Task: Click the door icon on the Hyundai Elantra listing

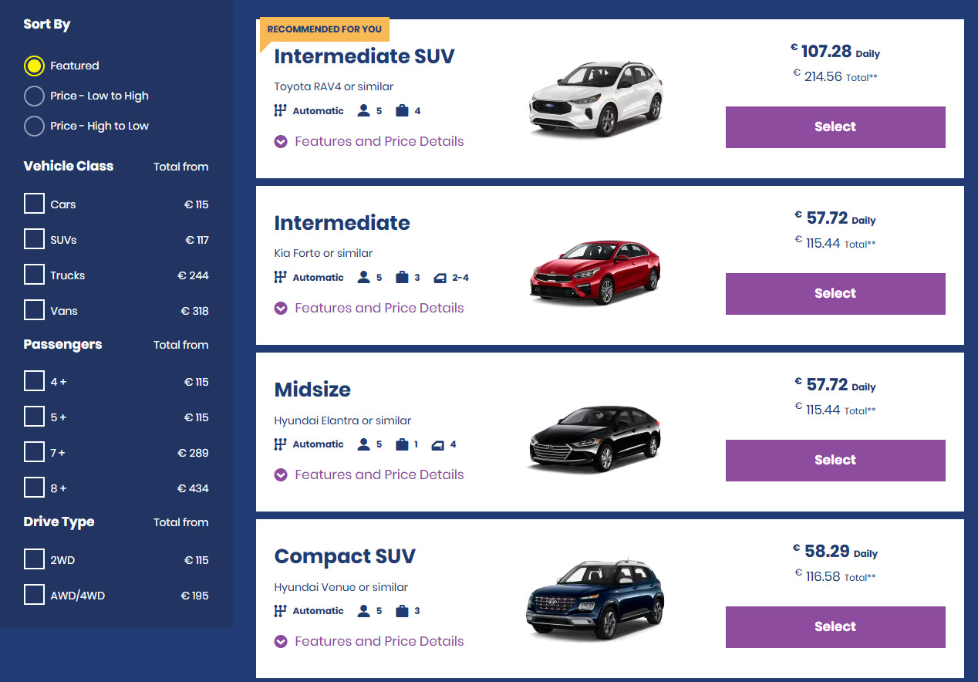Action: pyautogui.click(x=439, y=444)
